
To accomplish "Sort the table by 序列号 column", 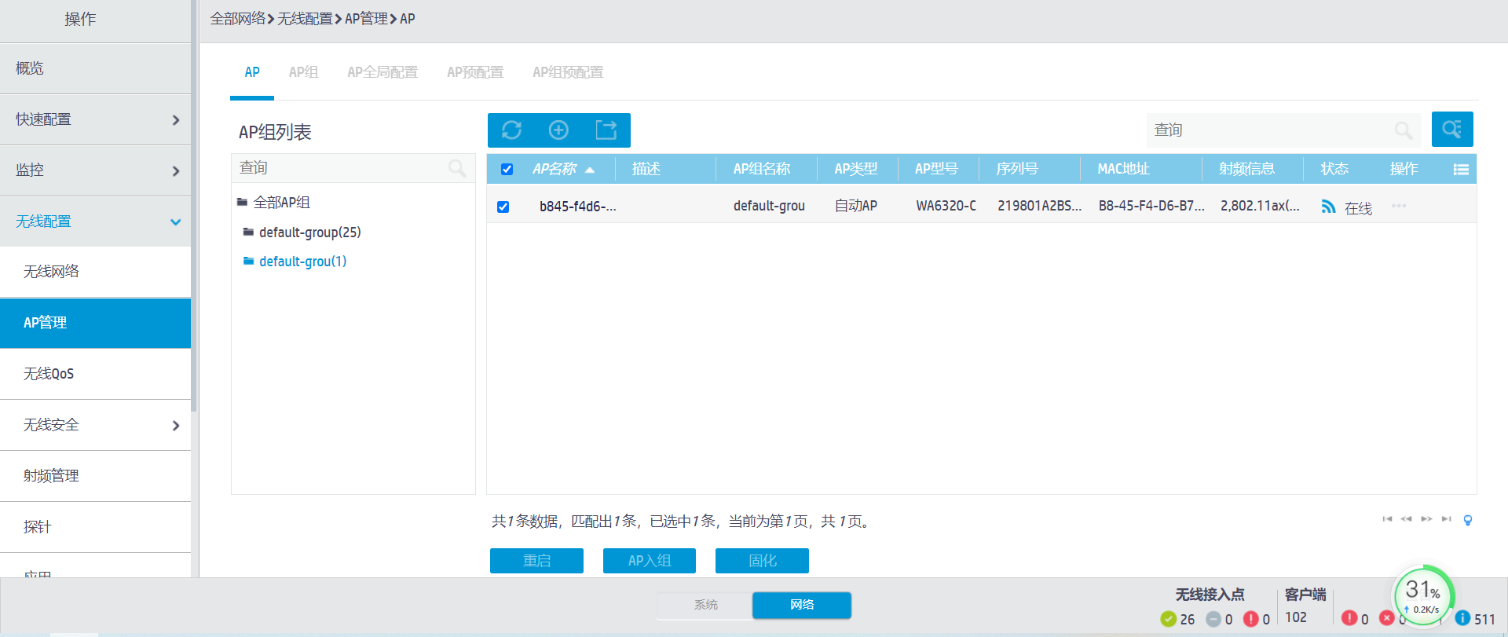I will pyautogui.click(x=1017, y=169).
